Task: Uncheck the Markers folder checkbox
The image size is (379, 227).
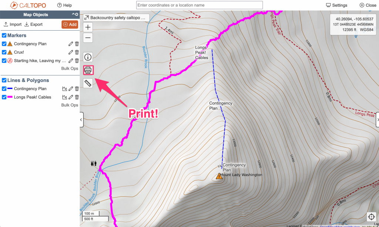Action: tap(4, 35)
